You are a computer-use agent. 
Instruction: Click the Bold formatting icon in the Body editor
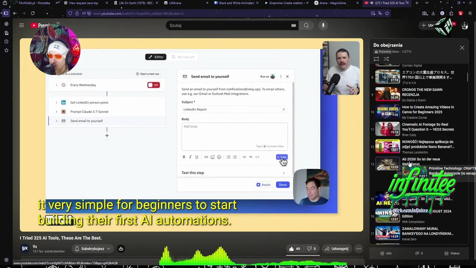(184, 157)
